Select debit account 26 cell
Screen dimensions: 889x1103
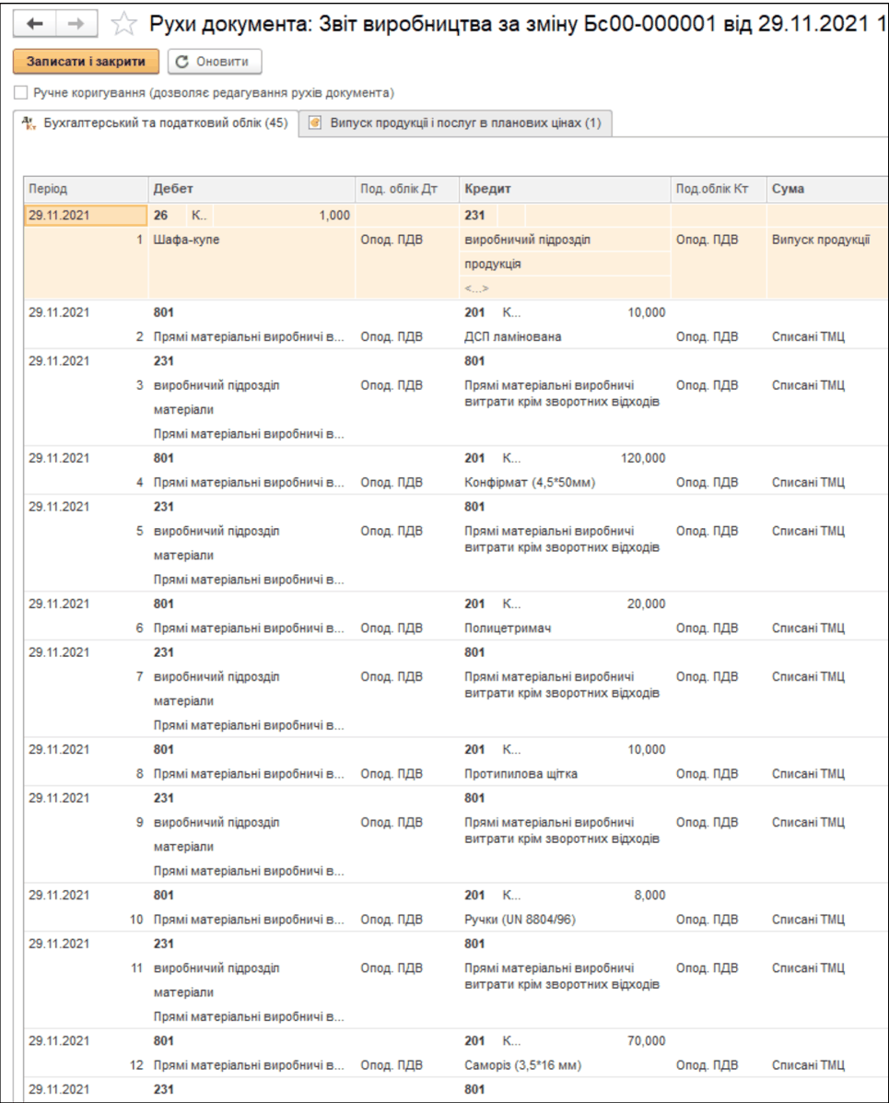[168, 216]
